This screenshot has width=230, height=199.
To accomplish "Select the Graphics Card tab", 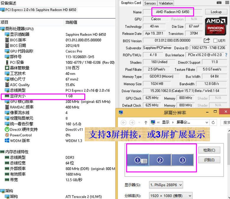I will [131, 3].
